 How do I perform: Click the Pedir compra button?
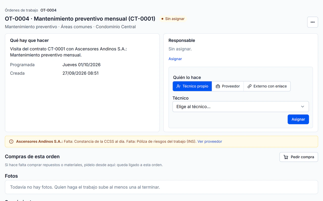[299, 157]
